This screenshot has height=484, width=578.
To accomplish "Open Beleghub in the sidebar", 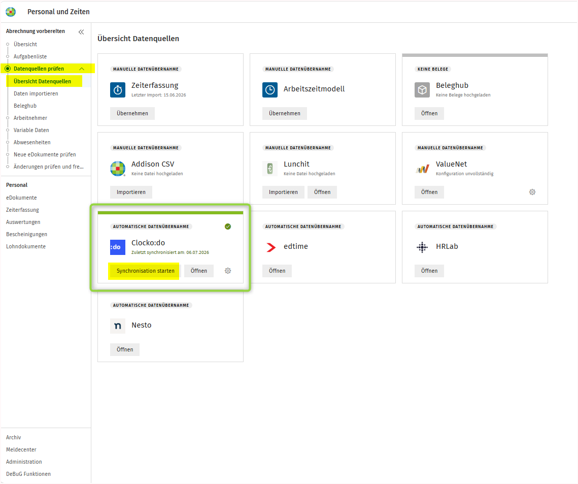I will tap(25, 106).
